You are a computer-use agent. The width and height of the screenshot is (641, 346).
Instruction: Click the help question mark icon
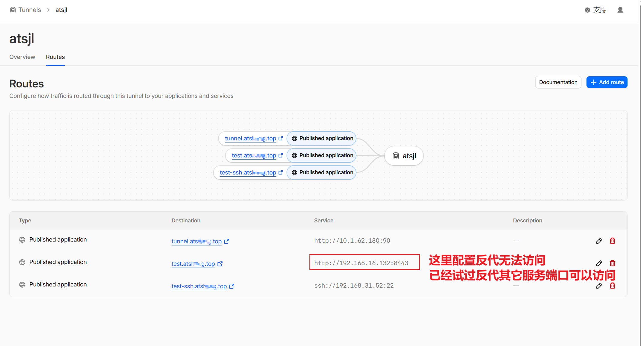pyautogui.click(x=587, y=10)
